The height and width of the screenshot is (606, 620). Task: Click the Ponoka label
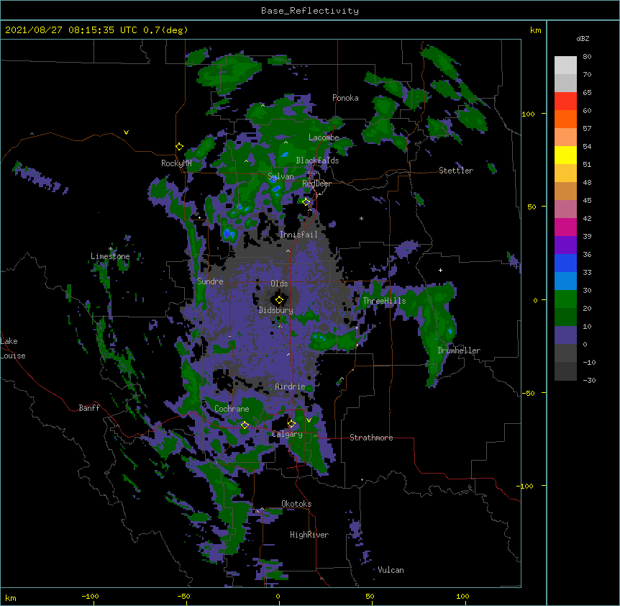[345, 98]
